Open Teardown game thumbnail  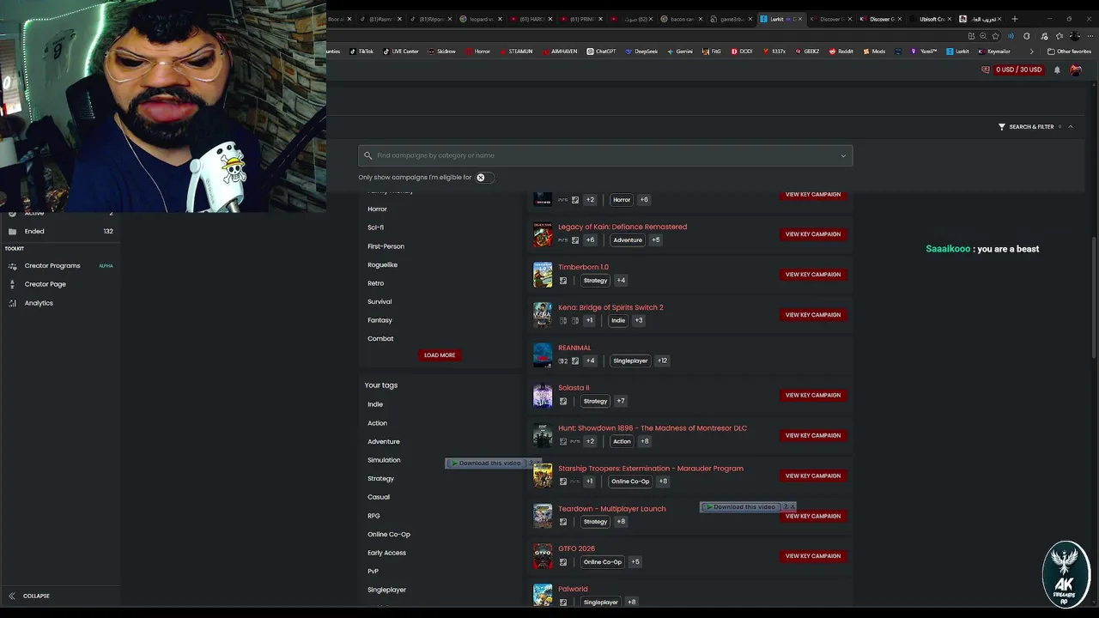543,516
